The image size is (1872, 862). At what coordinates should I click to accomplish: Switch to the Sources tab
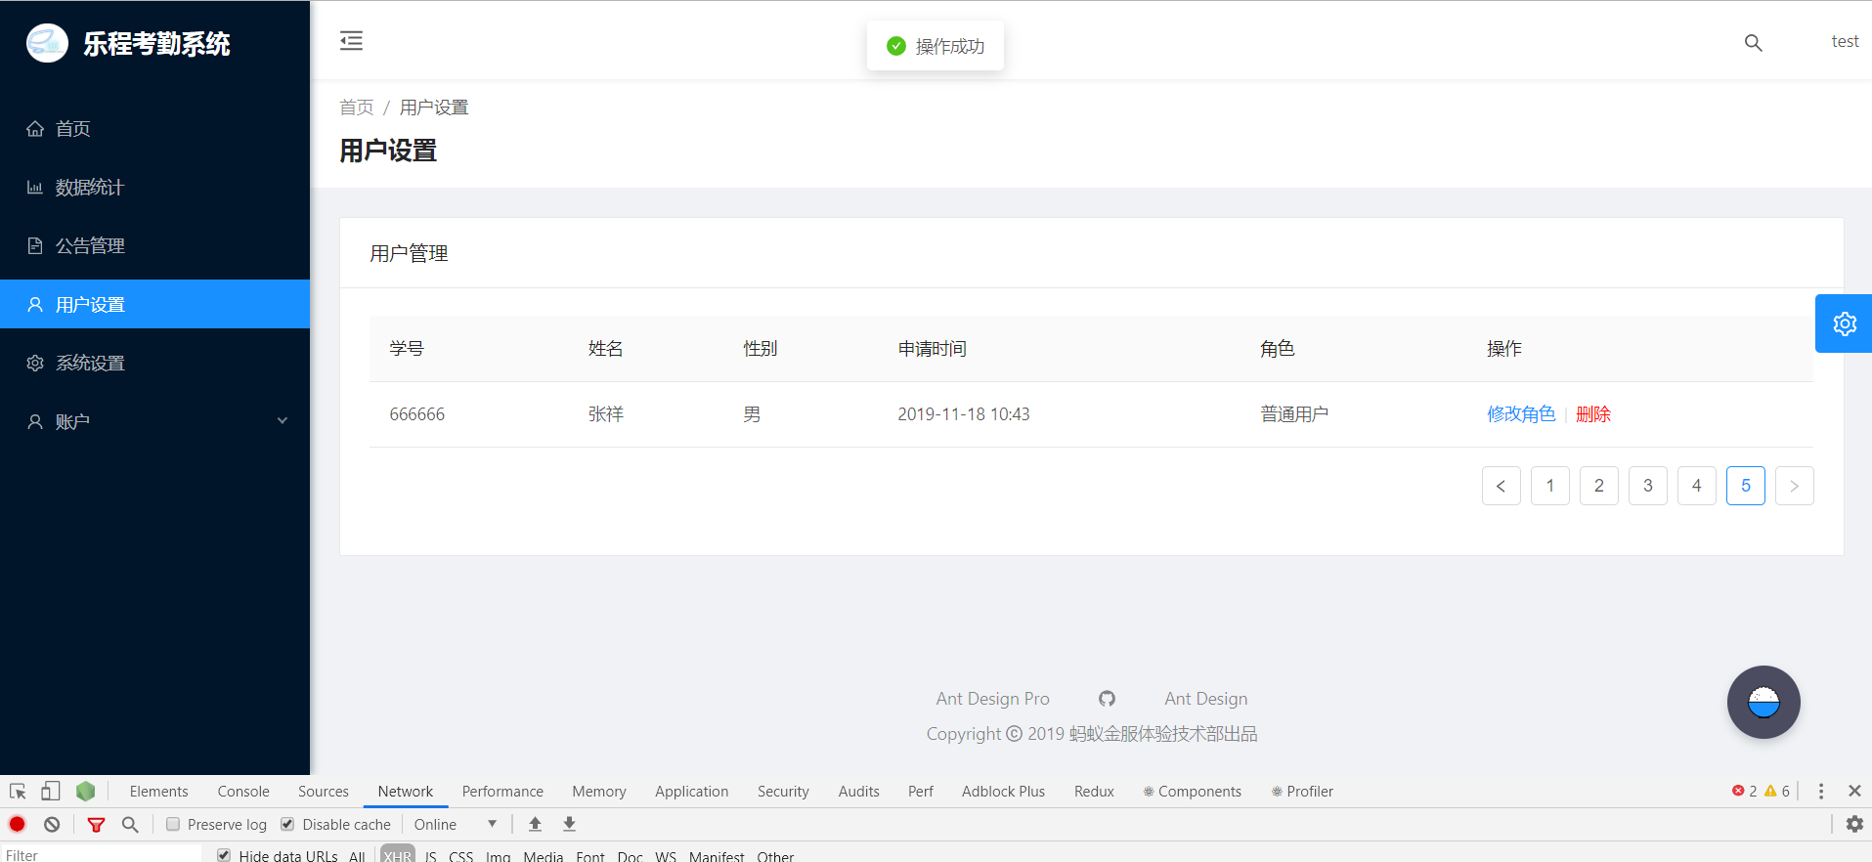tap(324, 792)
